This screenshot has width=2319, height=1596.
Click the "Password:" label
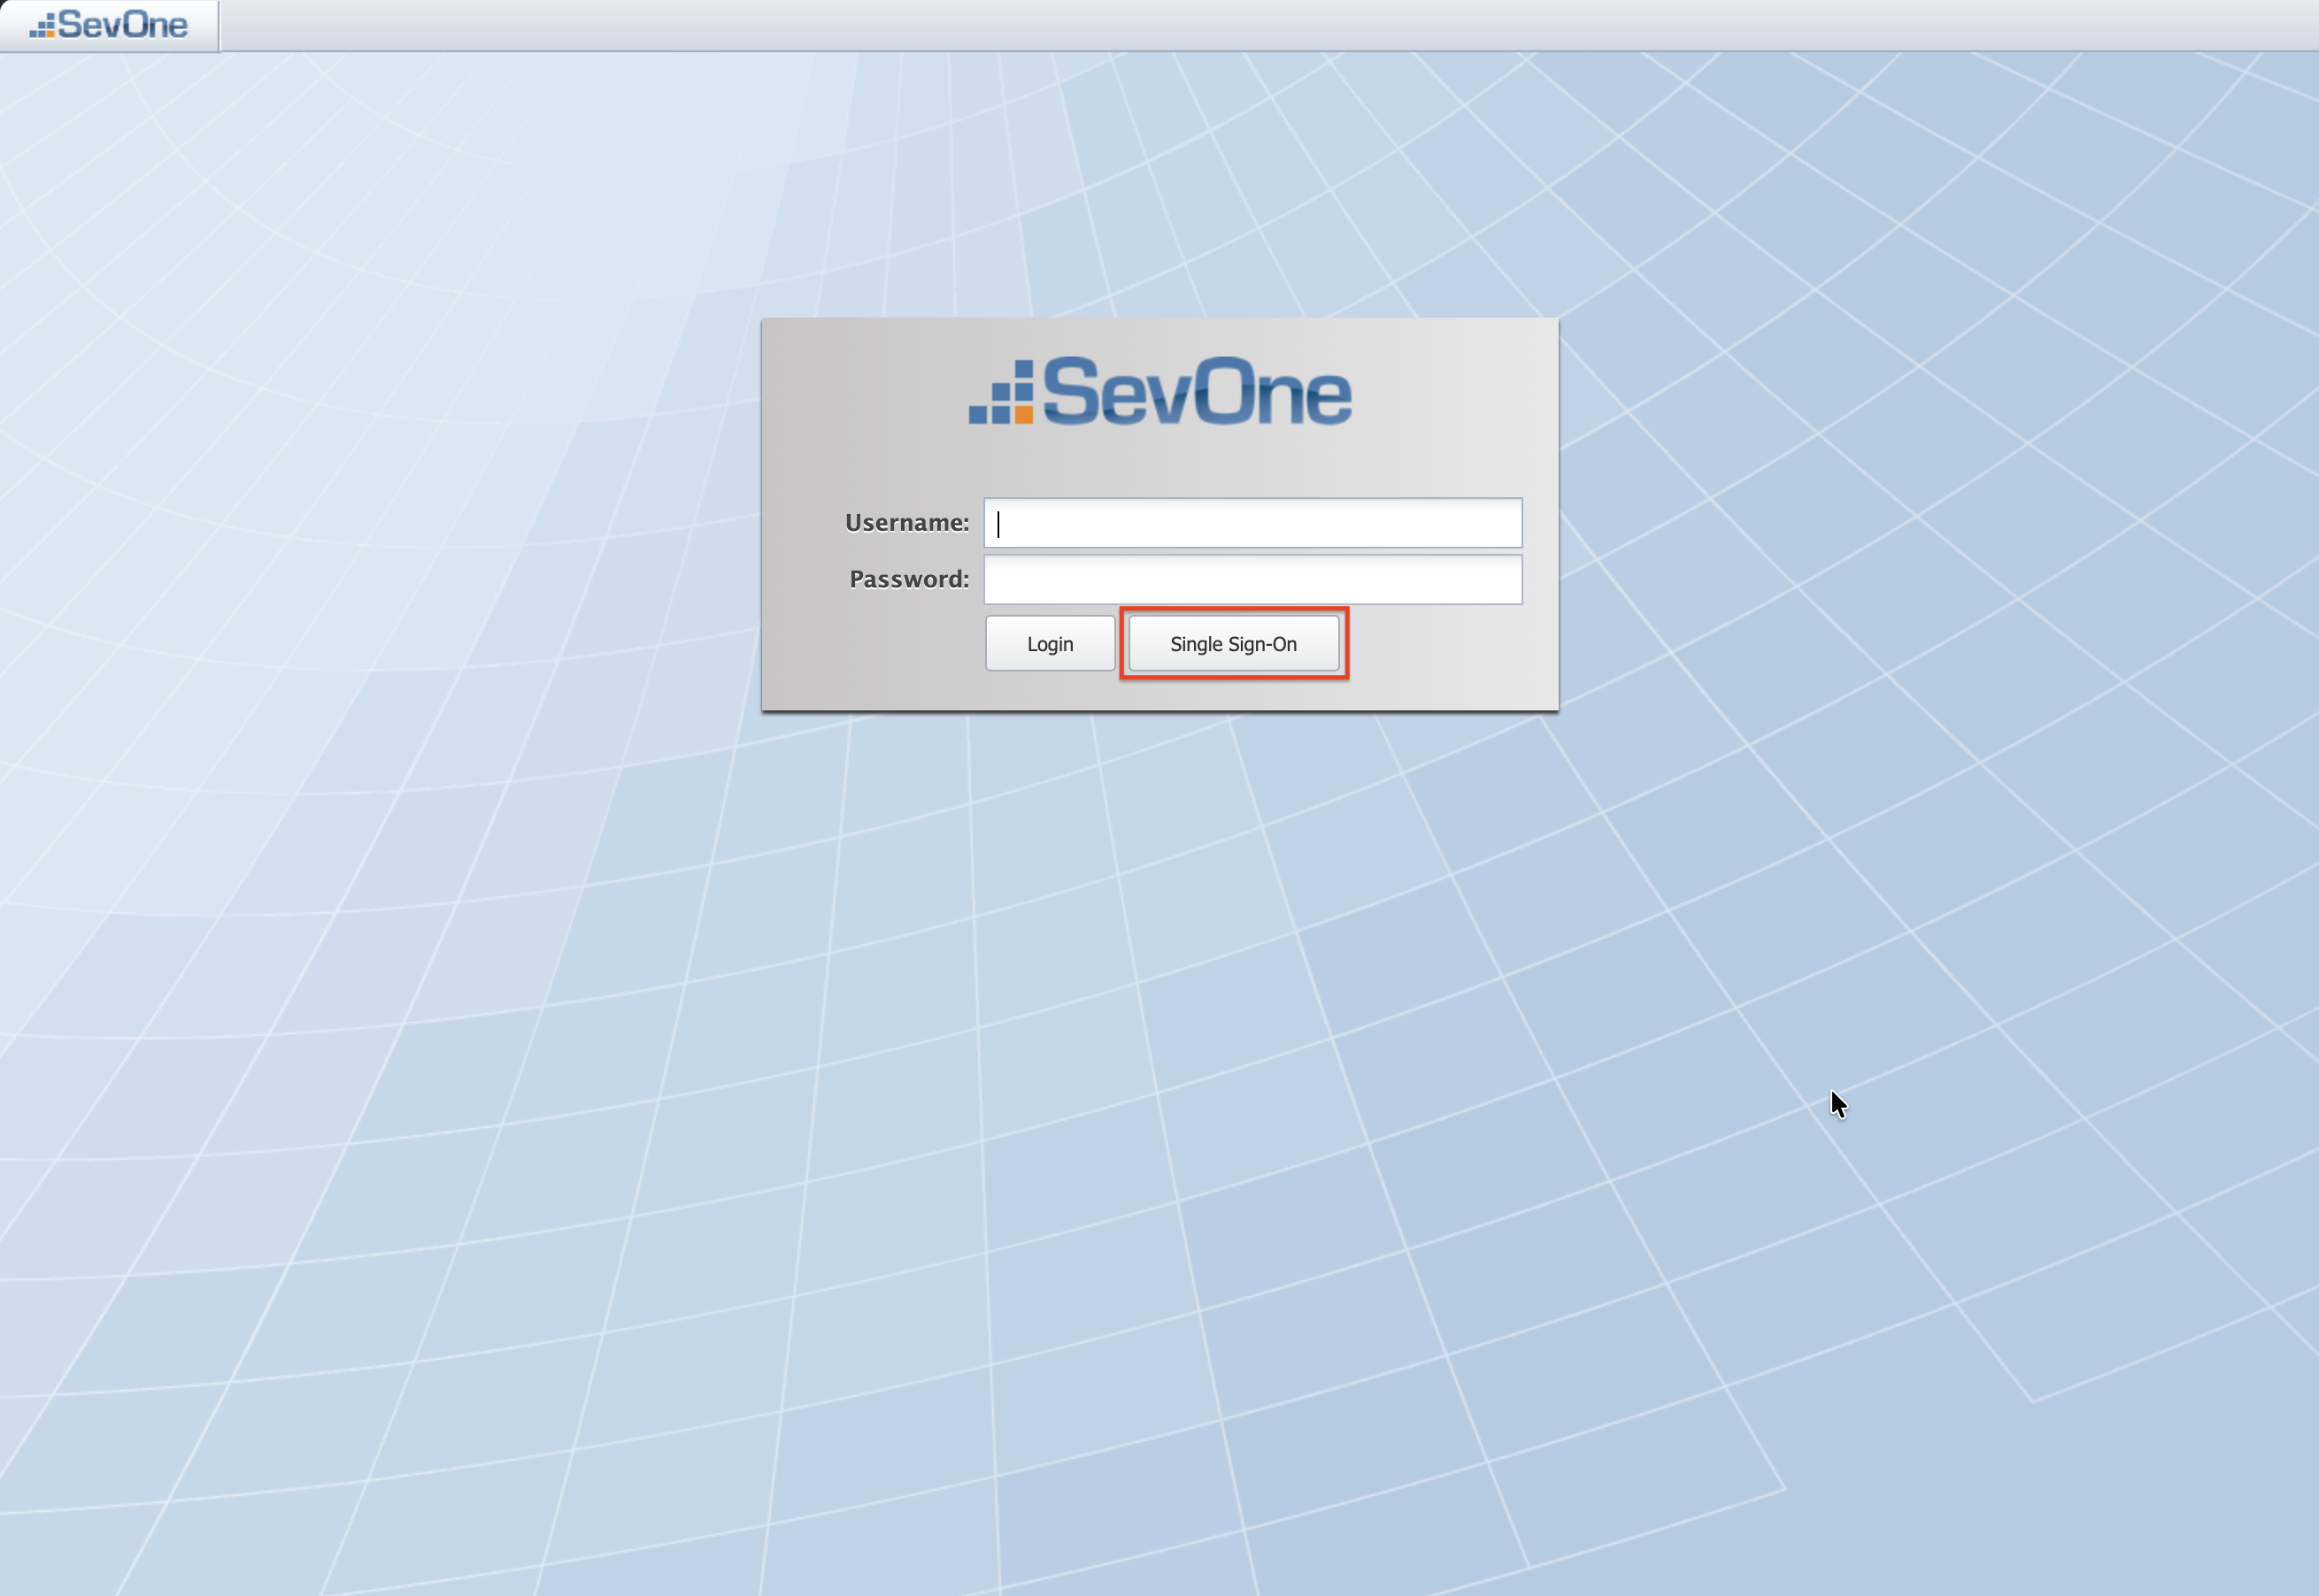pyautogui.click(x=908, y=579)
